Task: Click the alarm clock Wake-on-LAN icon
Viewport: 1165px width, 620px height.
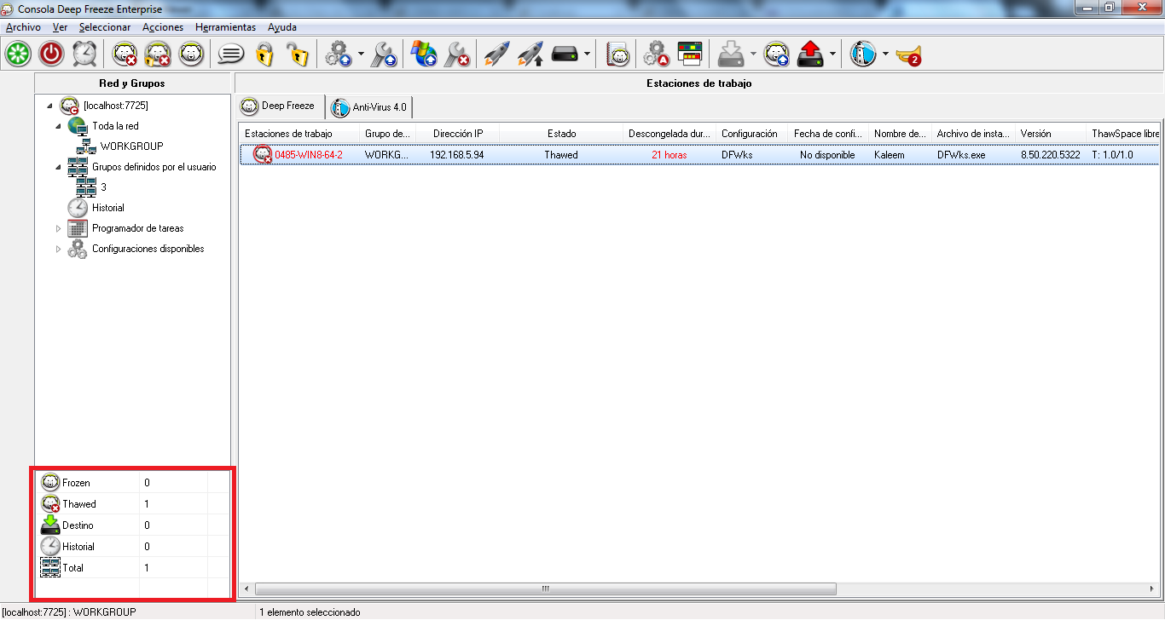Action: [84, 55]
